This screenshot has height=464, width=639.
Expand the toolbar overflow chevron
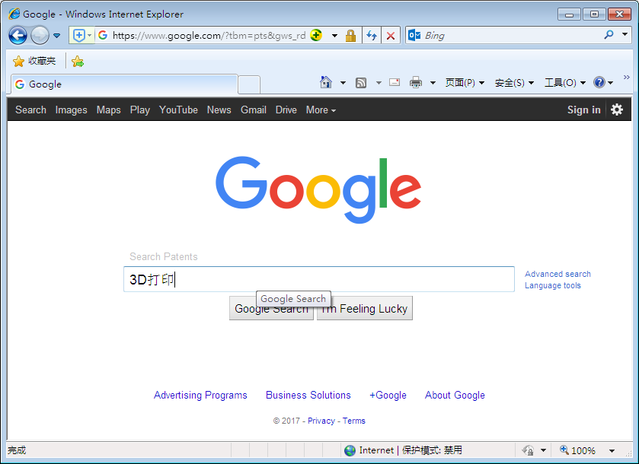[x=626, y=77]
